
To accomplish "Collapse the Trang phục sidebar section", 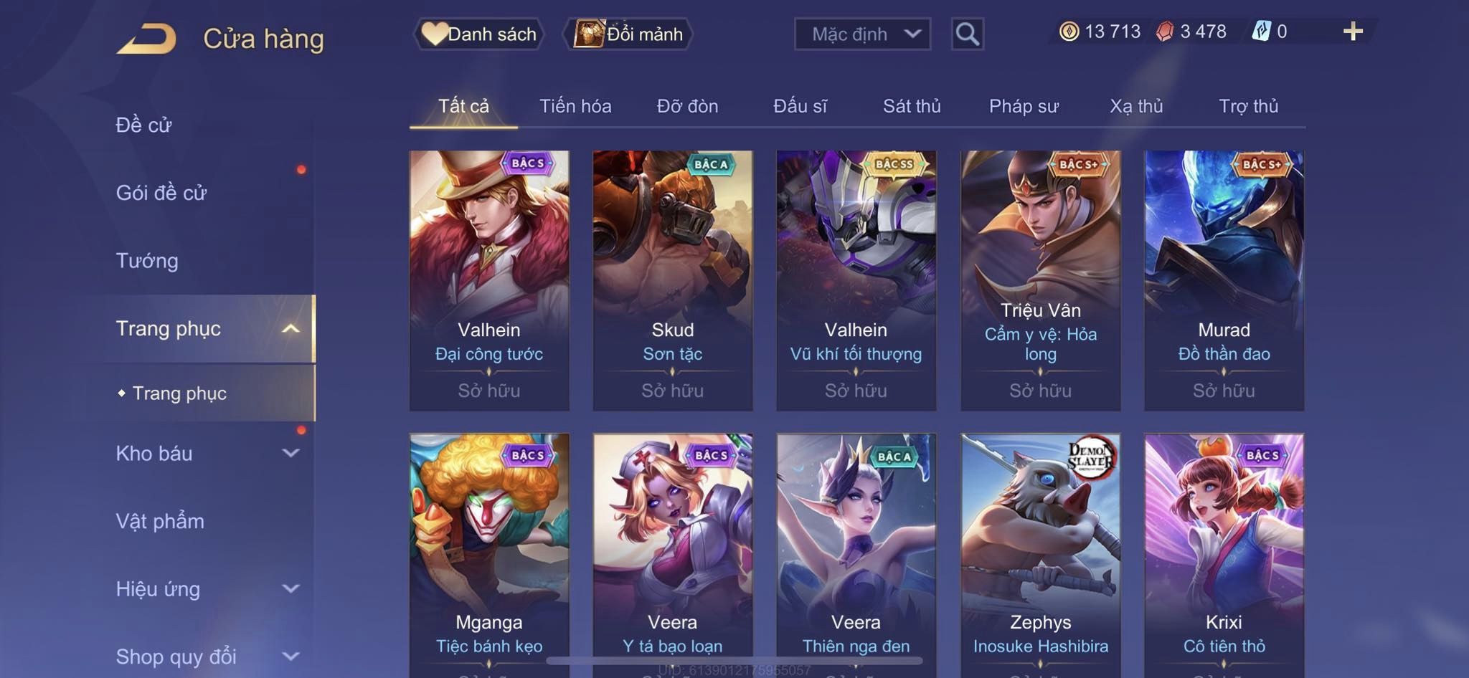I will (x=291, y=329).
